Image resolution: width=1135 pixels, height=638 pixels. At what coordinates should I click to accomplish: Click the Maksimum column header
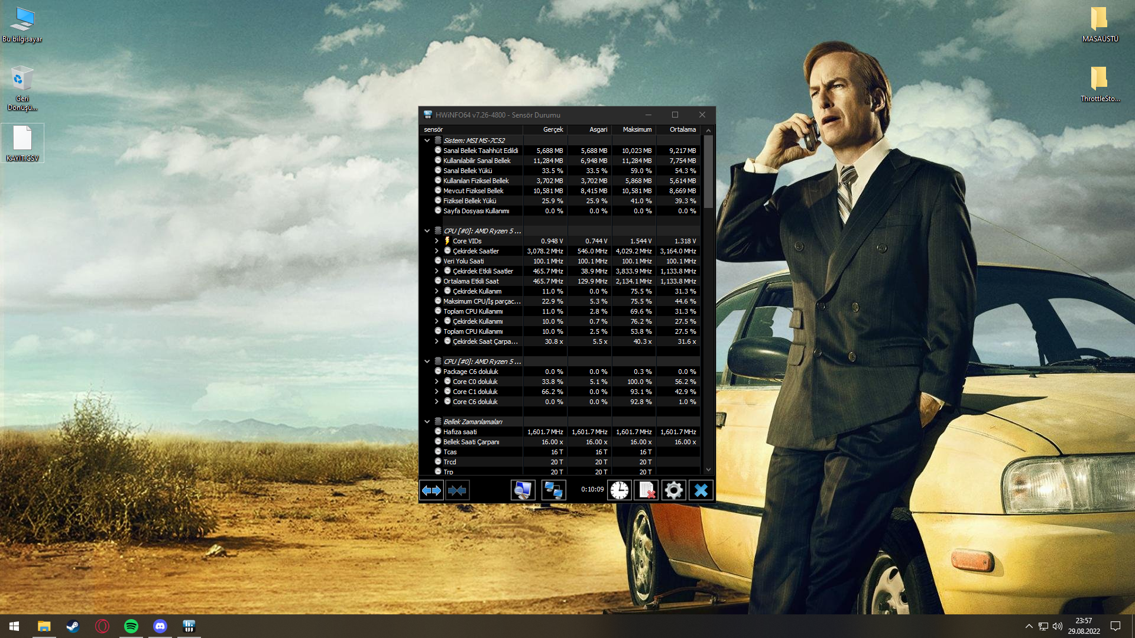click(x=637, y=129)
